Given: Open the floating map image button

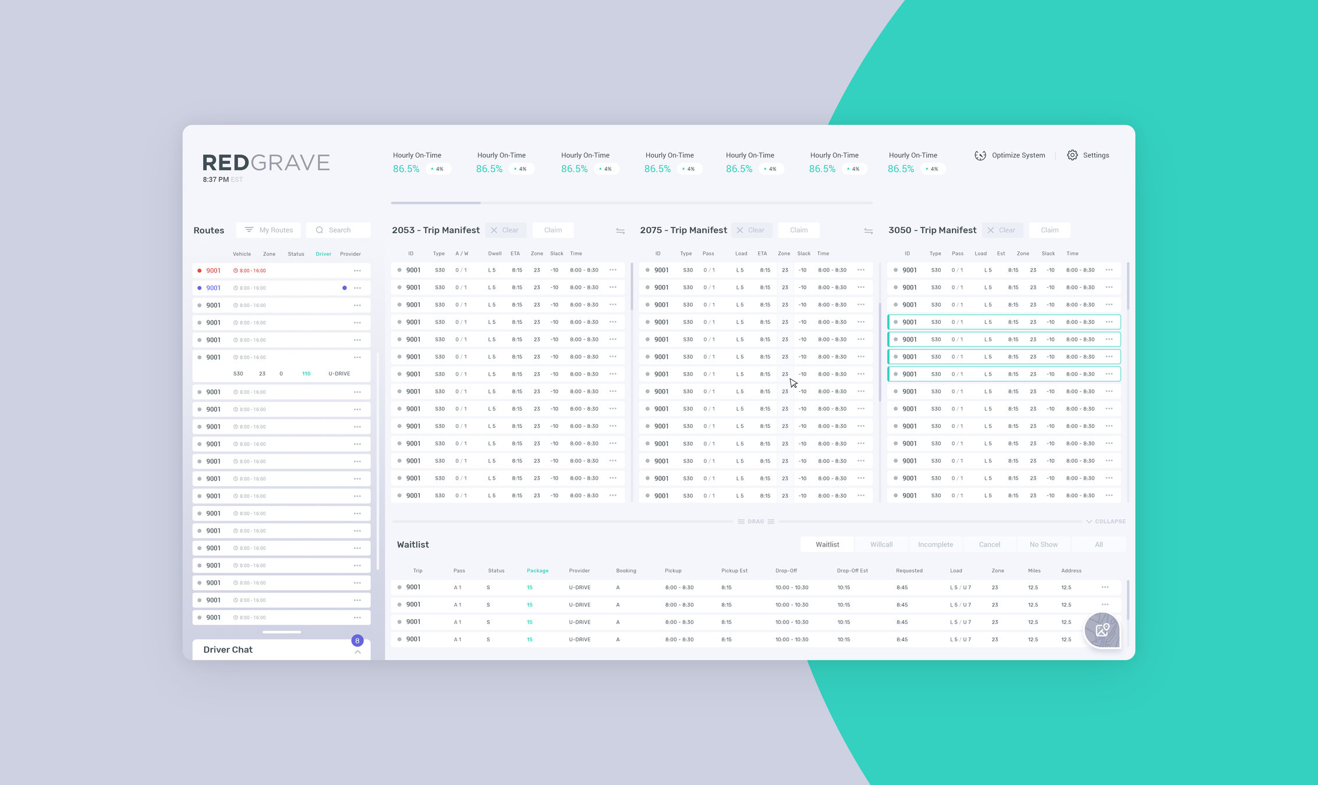Looking at the screenshot, I should pos(1102,630).
